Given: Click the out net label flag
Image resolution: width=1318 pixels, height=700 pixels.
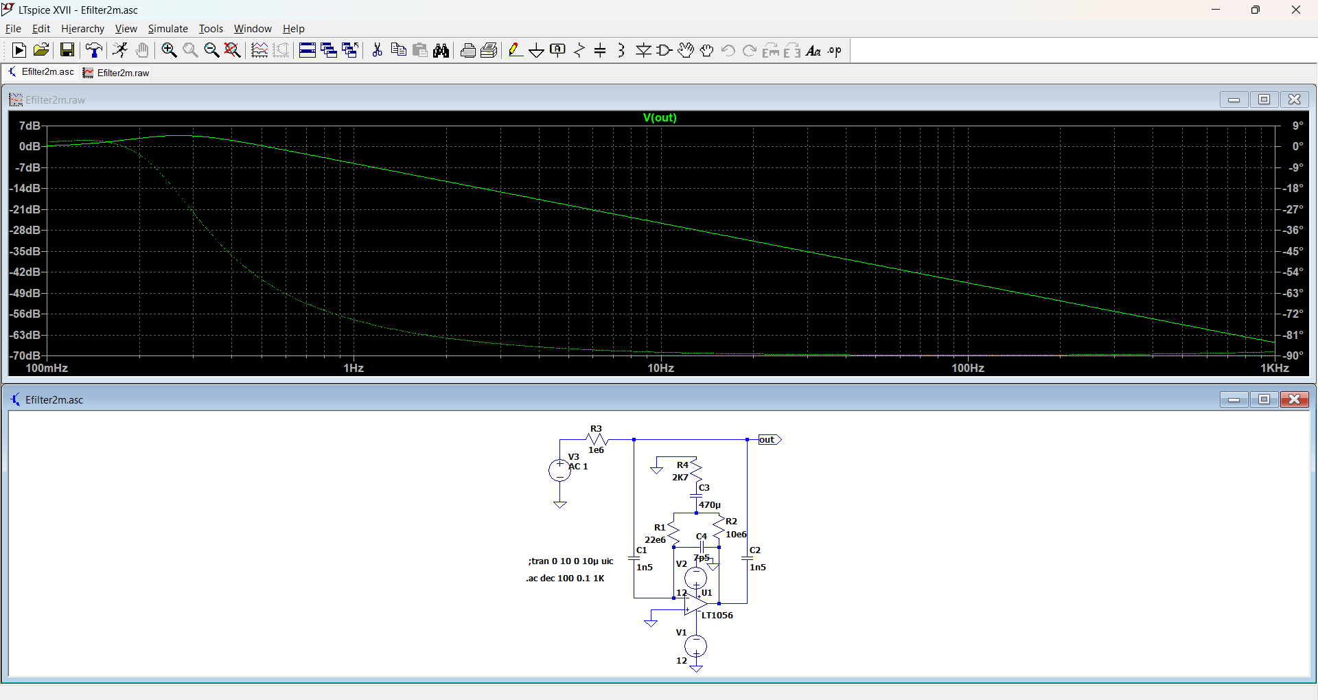Looking at the screenshot, I should [770, 440].
